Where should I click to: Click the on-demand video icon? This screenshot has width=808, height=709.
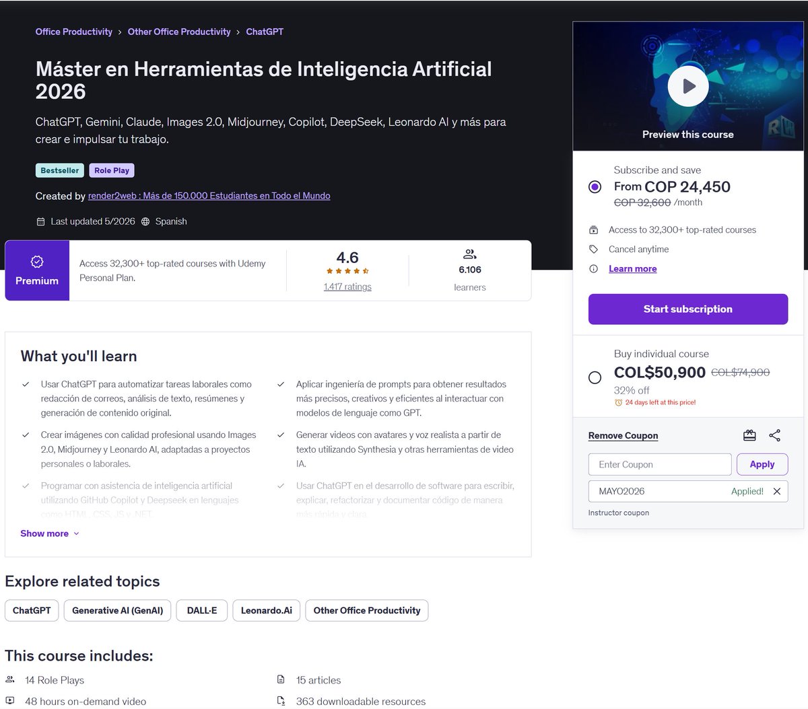[10, 701]
